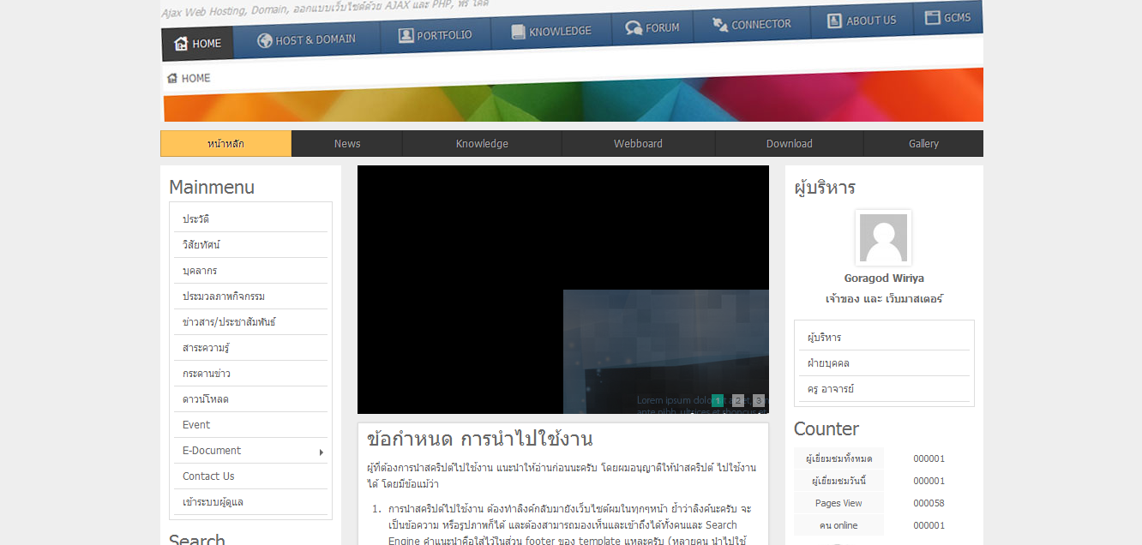
Task: Click the ผู้เยี่ยมชมทั้งหมด counter label
Action: [x=838, y=458]
